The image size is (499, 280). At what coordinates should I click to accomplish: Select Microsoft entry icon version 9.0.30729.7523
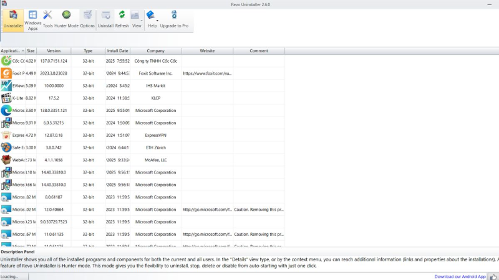6,222
